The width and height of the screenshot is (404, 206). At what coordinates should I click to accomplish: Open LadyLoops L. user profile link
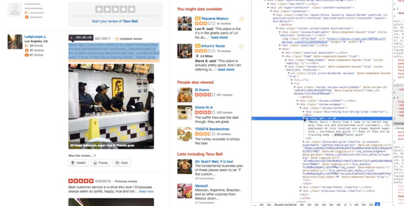point(36,37)
